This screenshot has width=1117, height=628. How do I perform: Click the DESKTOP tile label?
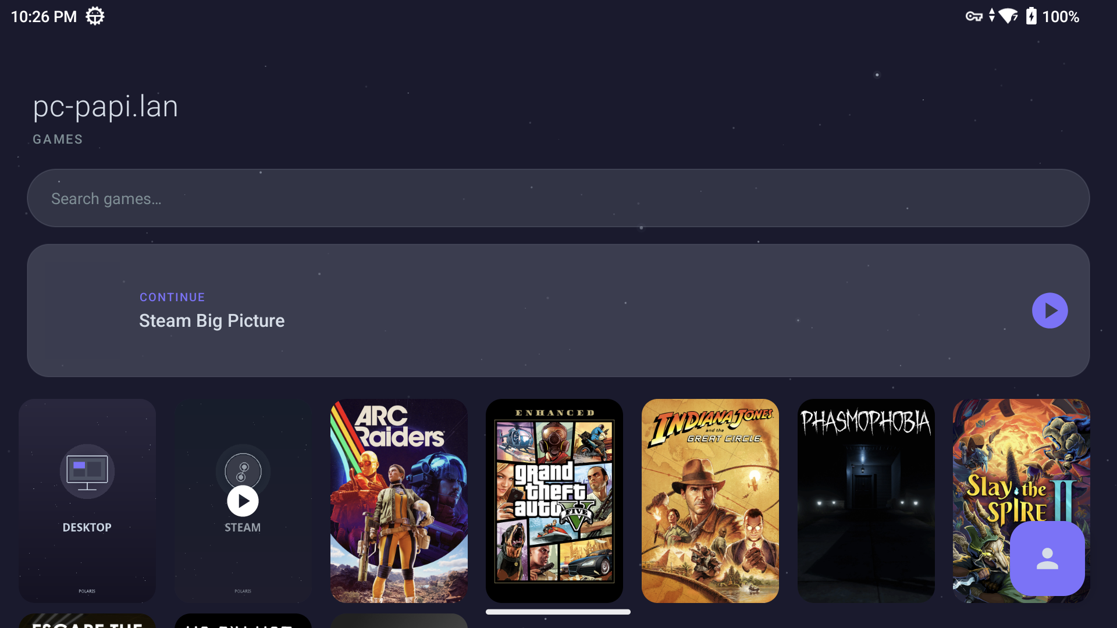coord(87,527)
